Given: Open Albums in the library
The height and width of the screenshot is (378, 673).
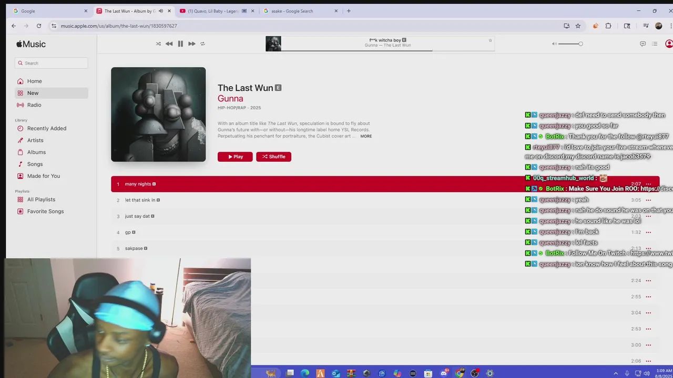Looking at the screenshot, I should (52, 152).
